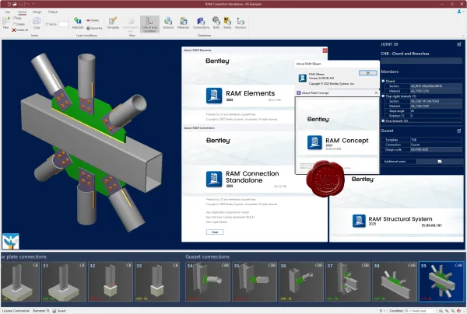The height and width of the screenshot is (314, 467).
Task: Click the Chord Section value cell
Action: (x=436, y=86)
